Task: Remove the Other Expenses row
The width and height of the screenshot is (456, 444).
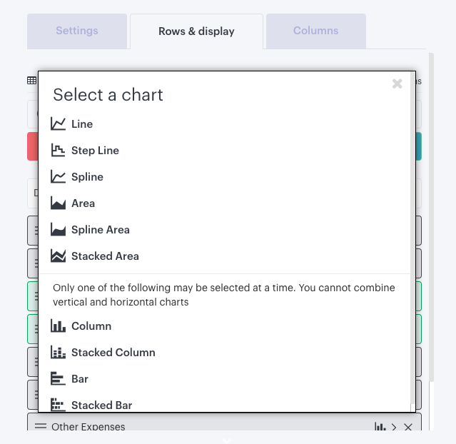Action: (x=408, y=427)
